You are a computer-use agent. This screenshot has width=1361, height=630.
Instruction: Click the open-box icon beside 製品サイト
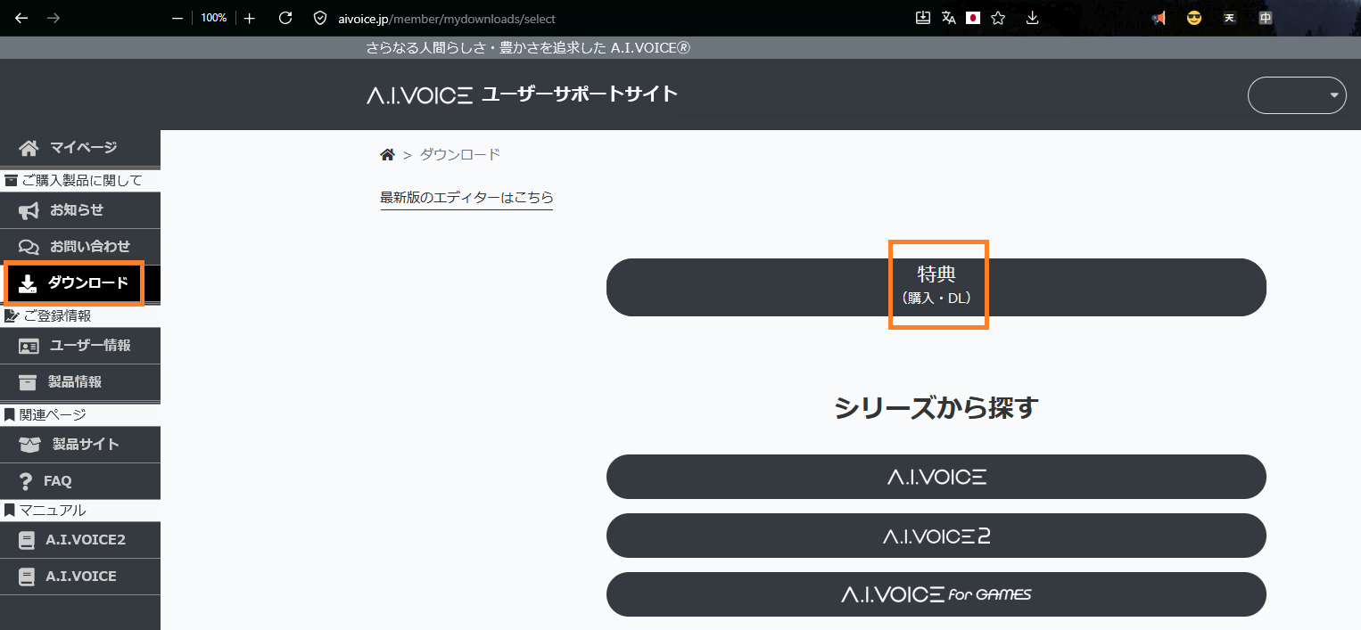coord(29,445)
